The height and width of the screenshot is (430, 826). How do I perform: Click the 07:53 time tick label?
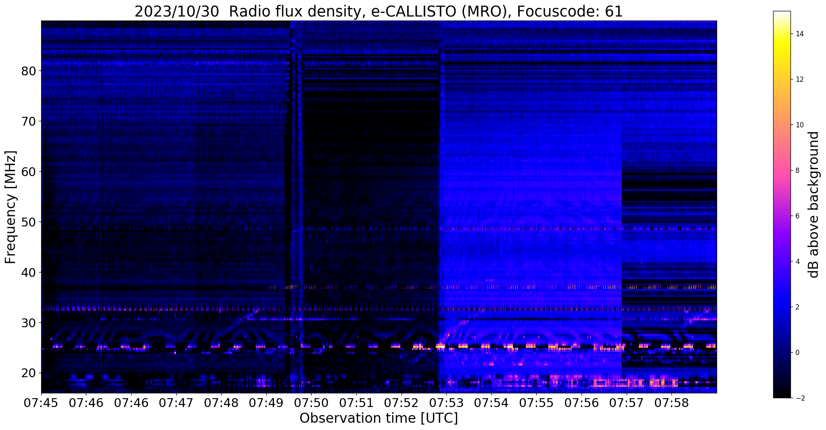446,403
